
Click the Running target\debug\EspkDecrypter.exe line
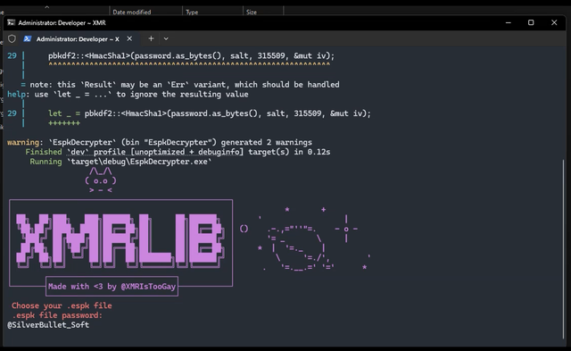pos(120,162)
